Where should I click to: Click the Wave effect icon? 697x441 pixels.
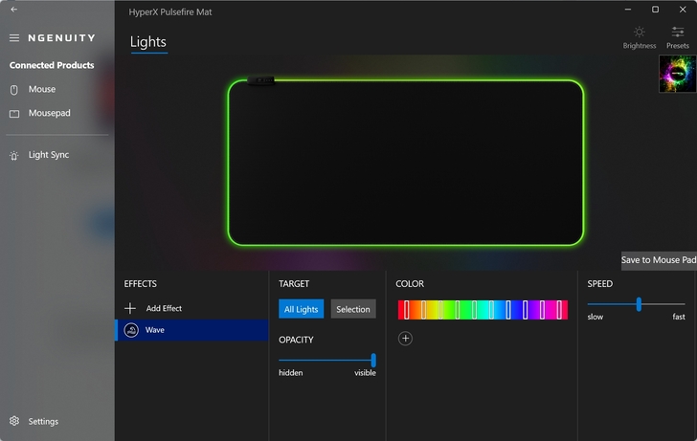tap(131, 330)
